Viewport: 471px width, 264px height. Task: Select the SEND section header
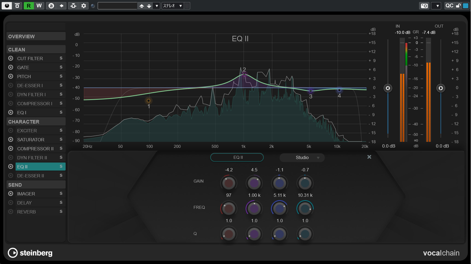[36, 185]
